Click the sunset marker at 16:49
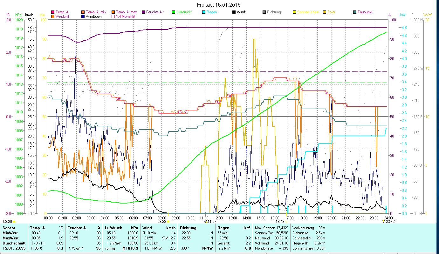439x254 pixels. [286, 222]
